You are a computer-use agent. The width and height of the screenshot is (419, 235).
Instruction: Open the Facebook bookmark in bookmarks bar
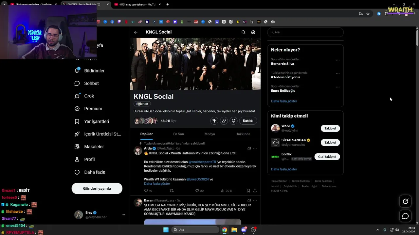point(112,22)
